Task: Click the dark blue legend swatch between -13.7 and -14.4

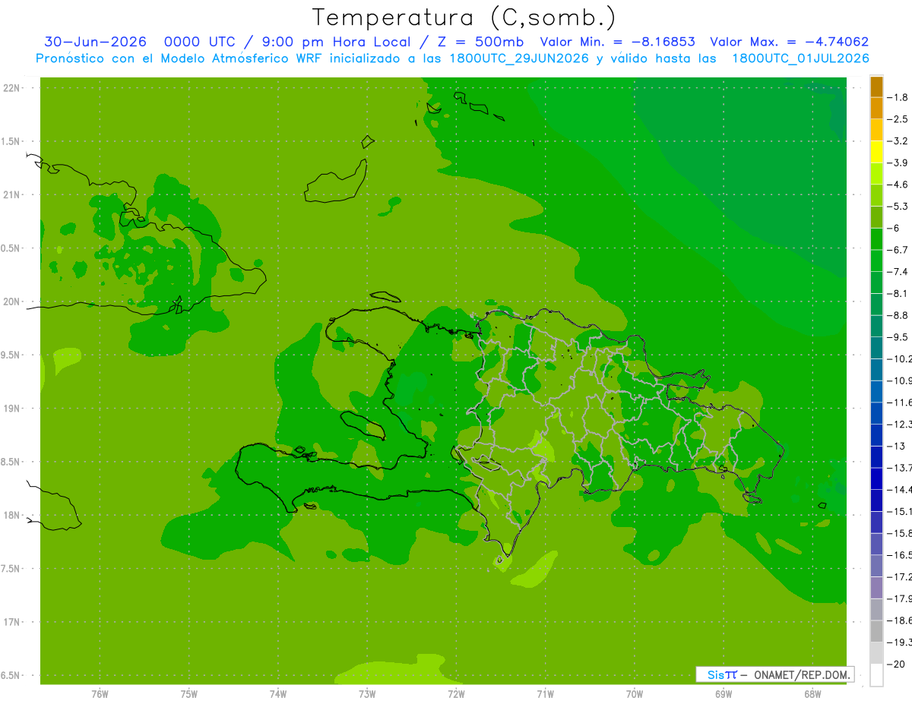Action: click(x=876, y=478)
